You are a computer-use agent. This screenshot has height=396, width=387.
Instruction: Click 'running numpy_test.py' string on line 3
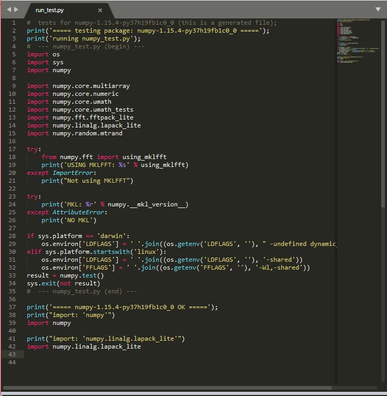93,38
